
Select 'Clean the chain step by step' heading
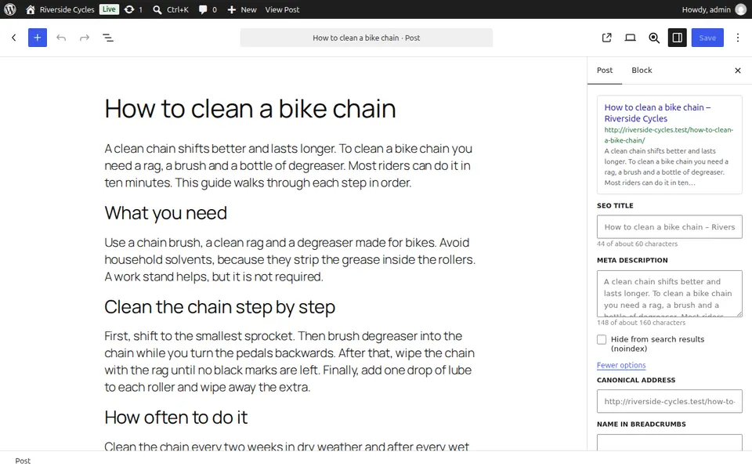tap(219, 307)
